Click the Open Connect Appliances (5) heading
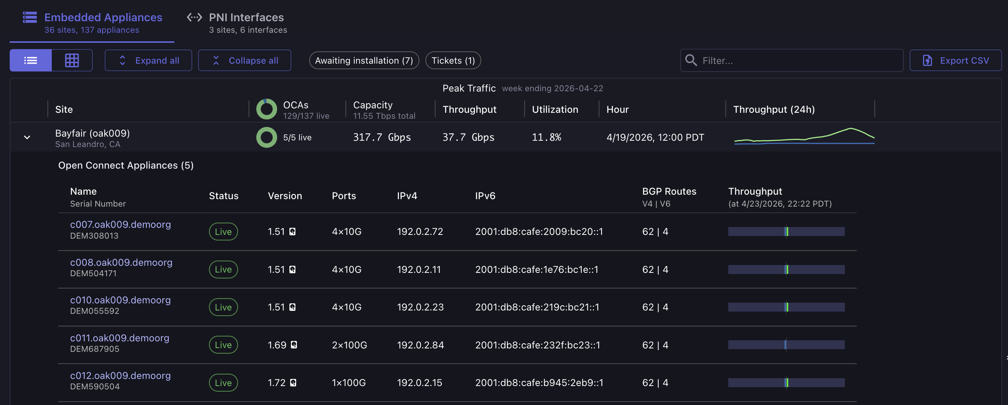This screenshot has height=405, width=1008. click(126, 165)
